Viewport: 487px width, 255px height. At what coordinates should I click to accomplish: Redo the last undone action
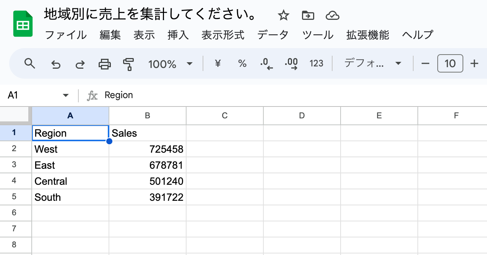click(x=80, y=64)
